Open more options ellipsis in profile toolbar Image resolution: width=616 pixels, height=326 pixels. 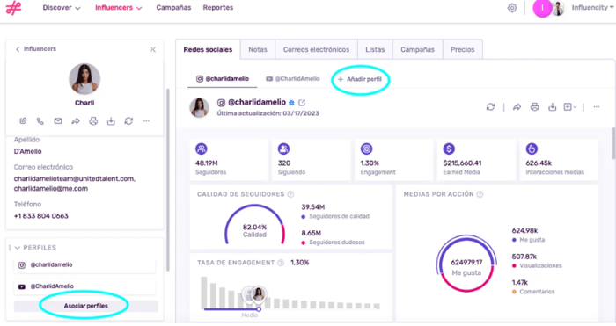pyautogui.click(x=597, y=106)
